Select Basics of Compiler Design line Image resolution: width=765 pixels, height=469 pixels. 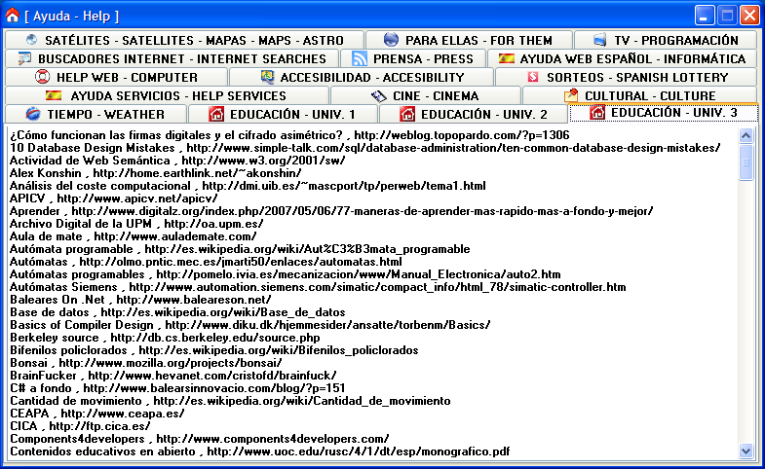[x=250, y=325]
